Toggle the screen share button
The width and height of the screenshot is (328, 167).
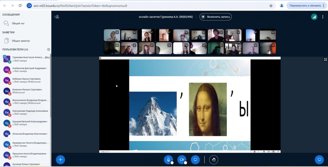pyautogui.click(x=195, y=160)
